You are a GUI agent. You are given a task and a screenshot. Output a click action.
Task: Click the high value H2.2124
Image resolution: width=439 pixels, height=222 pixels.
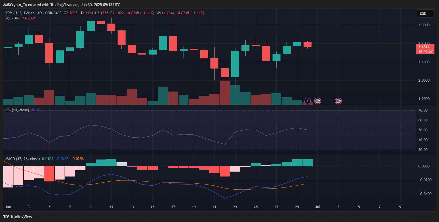click(86, 13)
